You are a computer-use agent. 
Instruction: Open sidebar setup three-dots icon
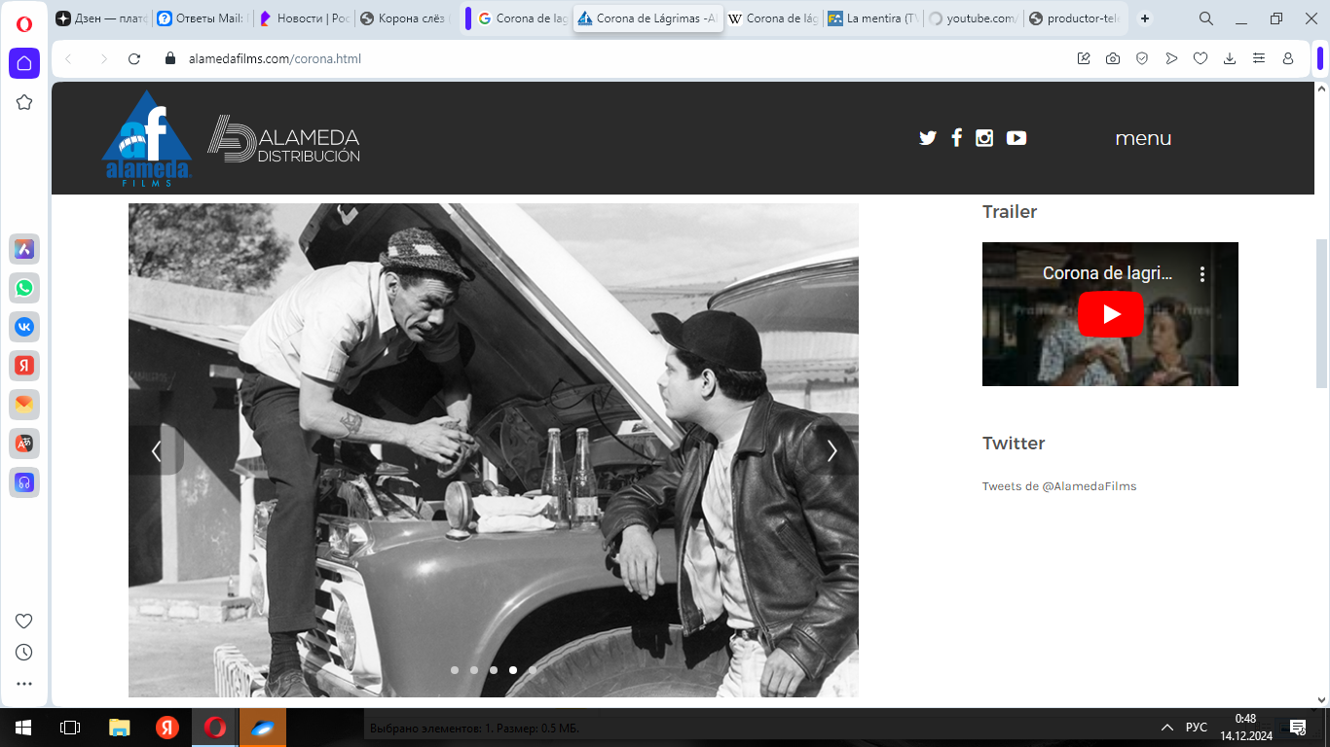click(24, 684)
